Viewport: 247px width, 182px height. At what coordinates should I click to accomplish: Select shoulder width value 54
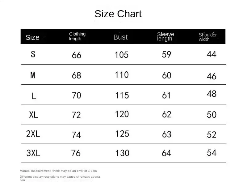pyautogui.click(x=211, y=153)
